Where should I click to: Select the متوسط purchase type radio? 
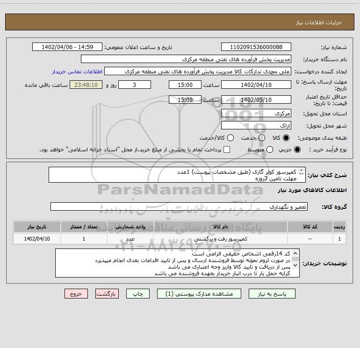tap(270, 149)
